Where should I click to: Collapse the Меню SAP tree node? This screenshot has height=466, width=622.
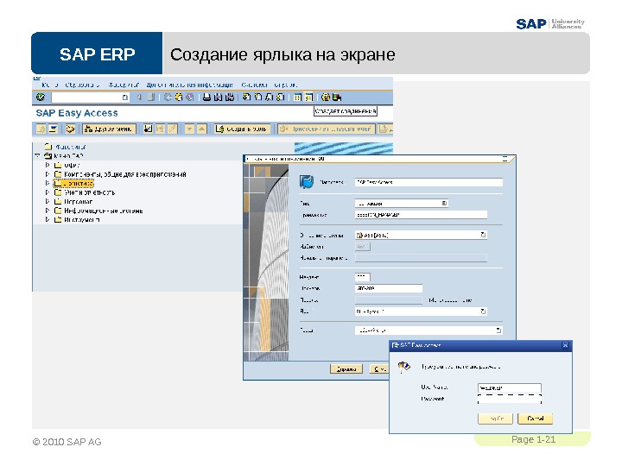tap(38, 155)
